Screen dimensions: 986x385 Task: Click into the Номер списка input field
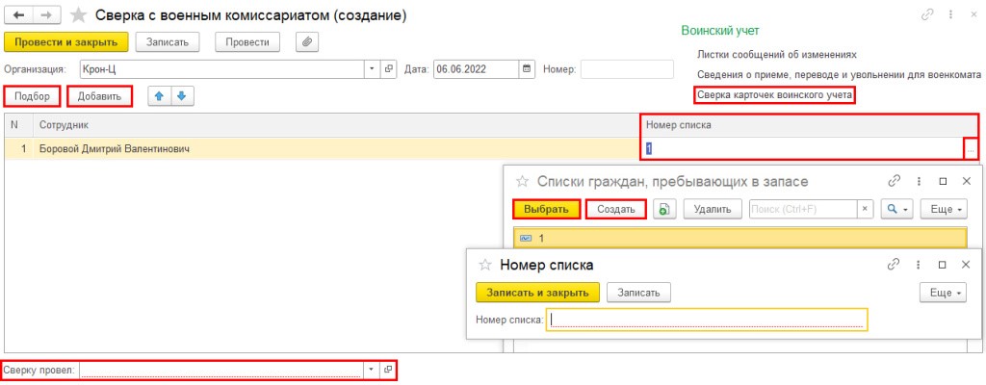(x=706, y=320)
